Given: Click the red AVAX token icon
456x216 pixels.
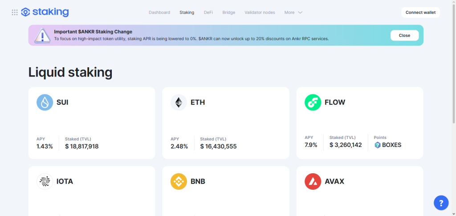Looking at the screenshot, I should 313,181.
